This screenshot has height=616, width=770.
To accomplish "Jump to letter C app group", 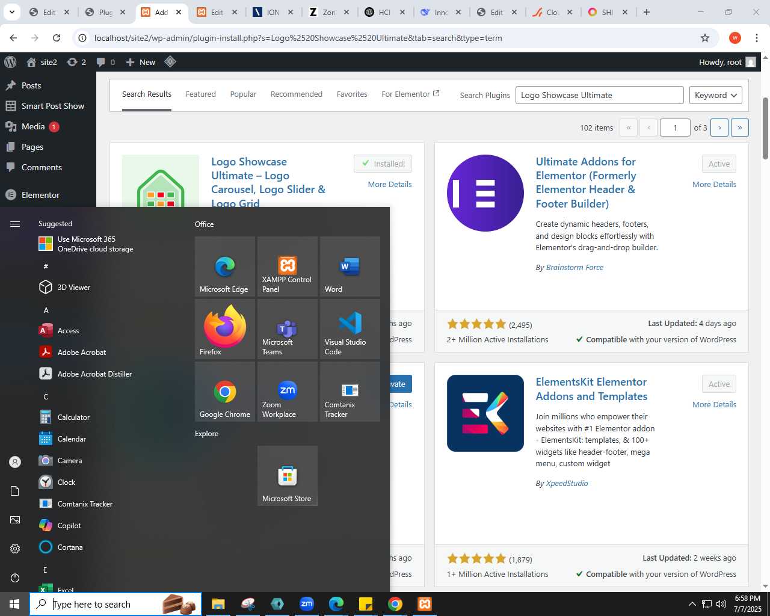I will click(46, 397).
